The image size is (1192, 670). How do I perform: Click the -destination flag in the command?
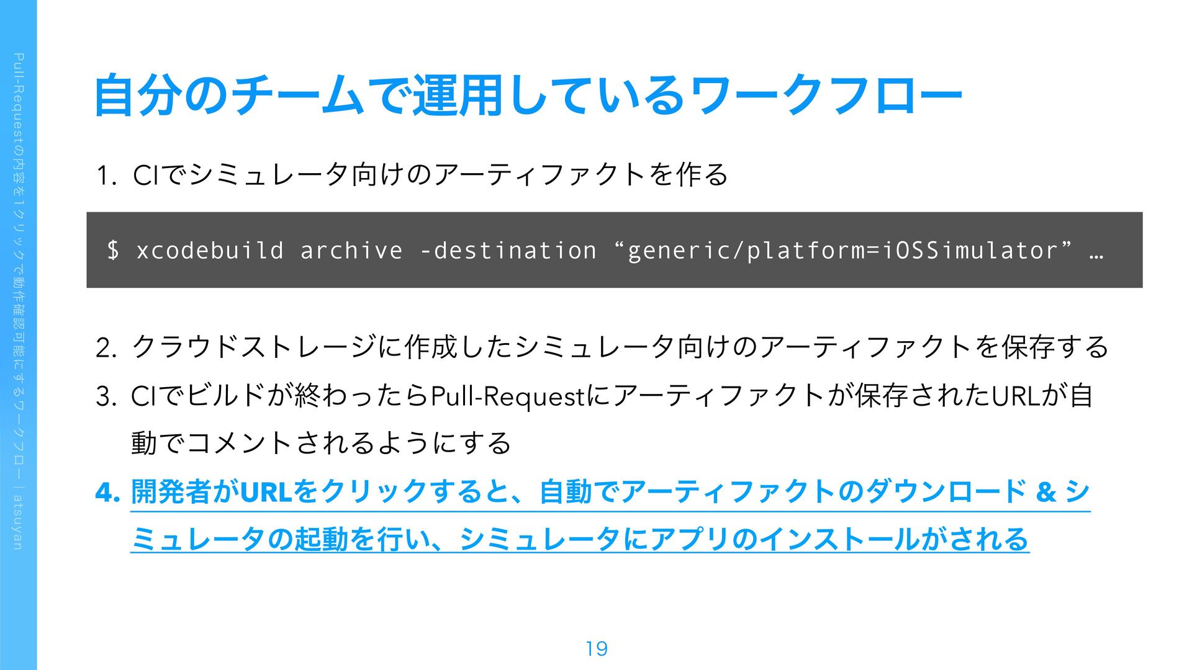(x=508, y=251)
